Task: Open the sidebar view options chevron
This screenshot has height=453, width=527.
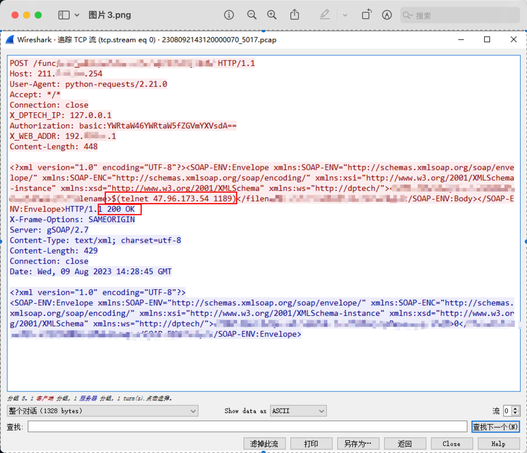Action: coord(77,16)
